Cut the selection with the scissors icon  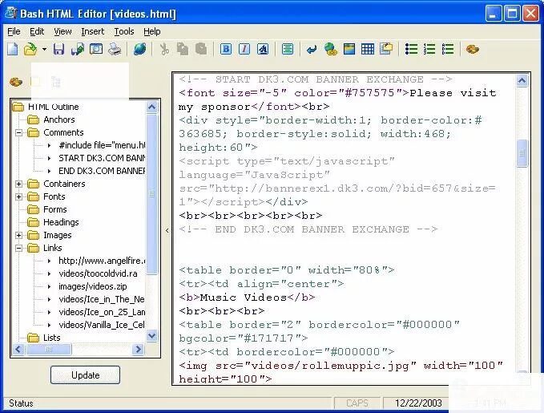coord(164,49)
